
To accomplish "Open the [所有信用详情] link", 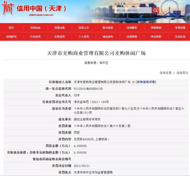I will (146, 82).
